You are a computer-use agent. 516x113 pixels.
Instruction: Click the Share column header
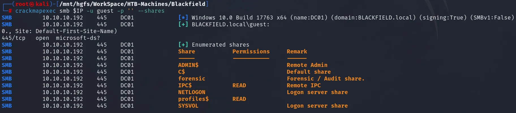(x=187, y=51)
